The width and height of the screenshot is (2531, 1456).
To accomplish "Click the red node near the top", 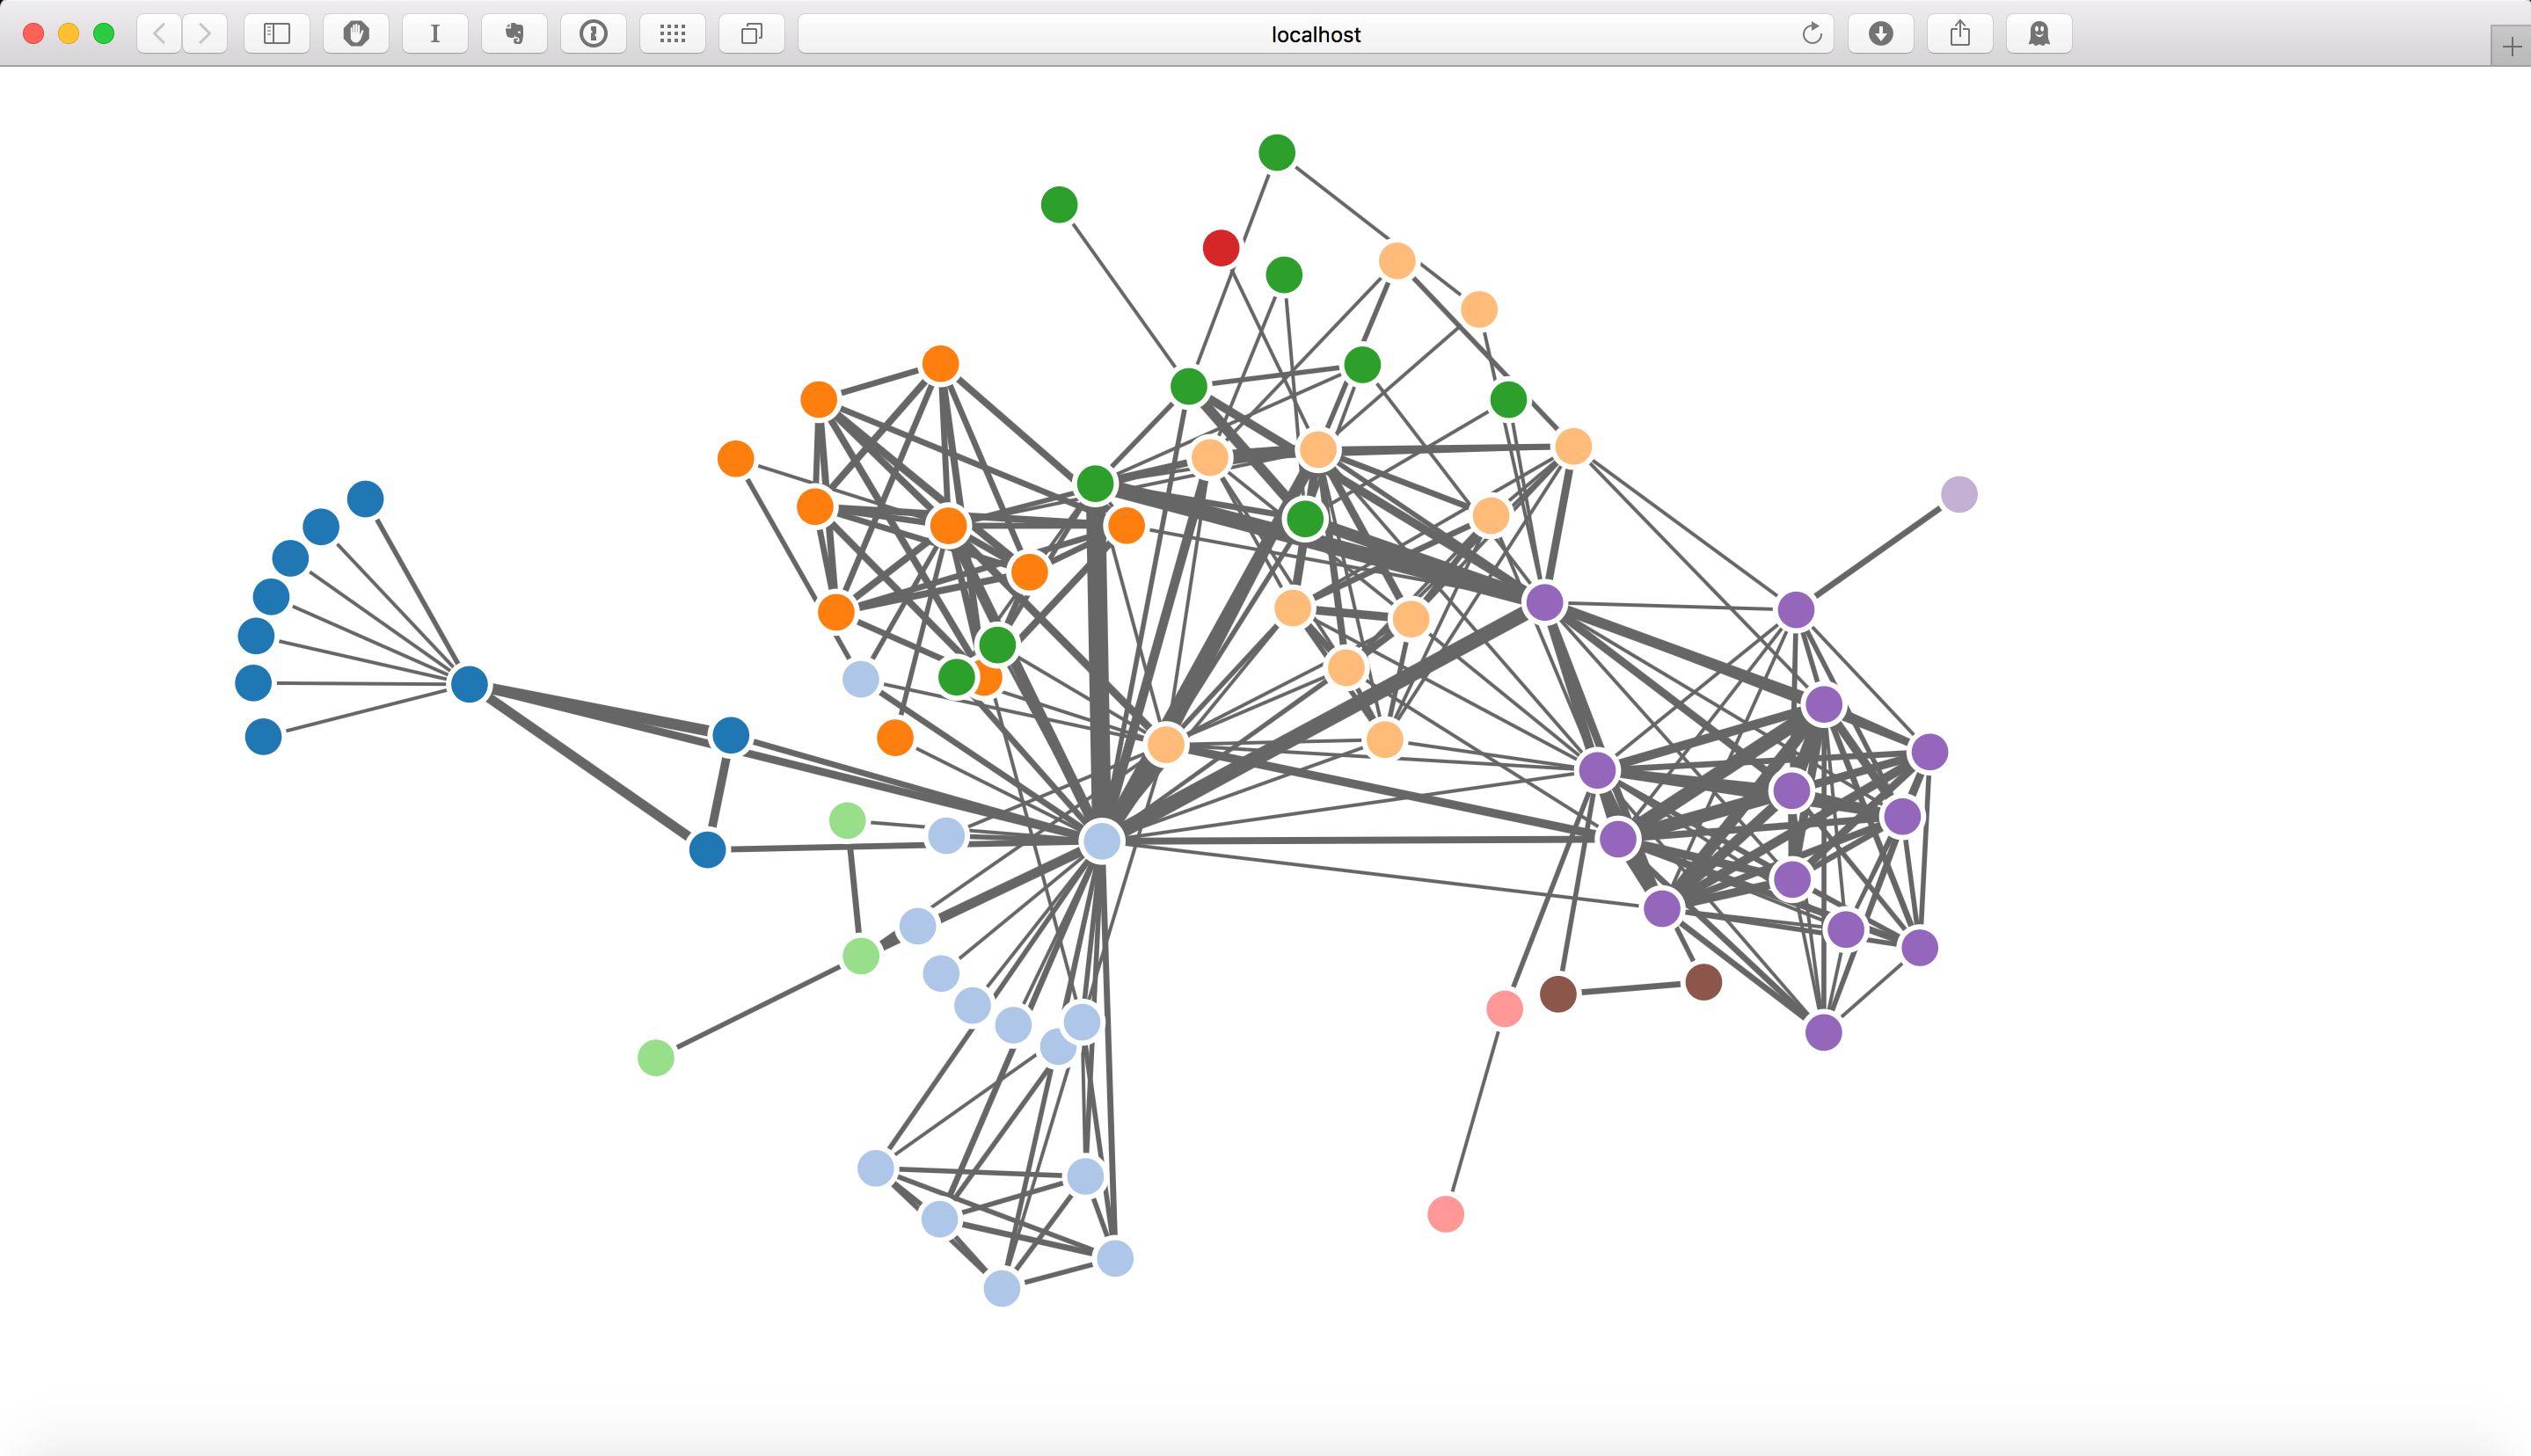I will coord(1221,247).
